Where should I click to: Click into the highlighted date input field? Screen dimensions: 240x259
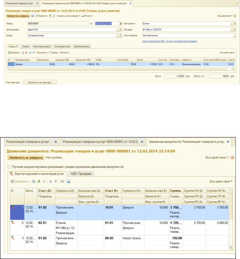coord(107,24)
